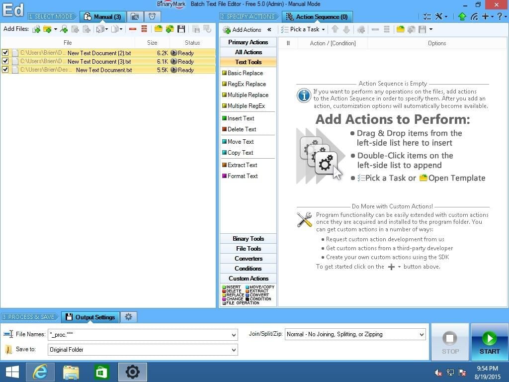The height and width of the screenshot is (382, 509).
Task: Open a saved file list icon
Action: [x=159, y=29]
